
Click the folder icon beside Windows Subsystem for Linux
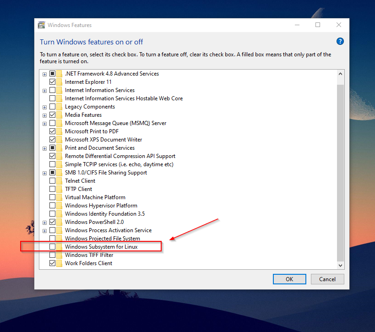pos(60,247)
